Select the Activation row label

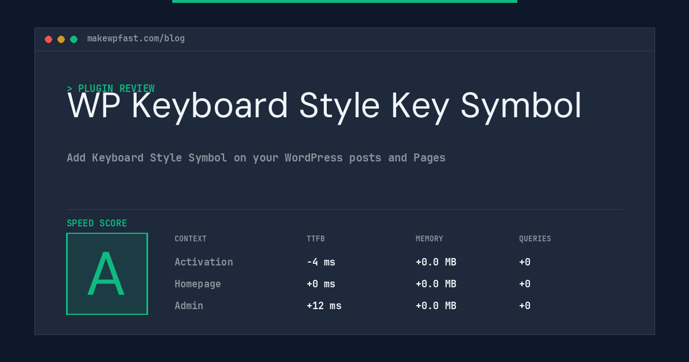[204, 262]
